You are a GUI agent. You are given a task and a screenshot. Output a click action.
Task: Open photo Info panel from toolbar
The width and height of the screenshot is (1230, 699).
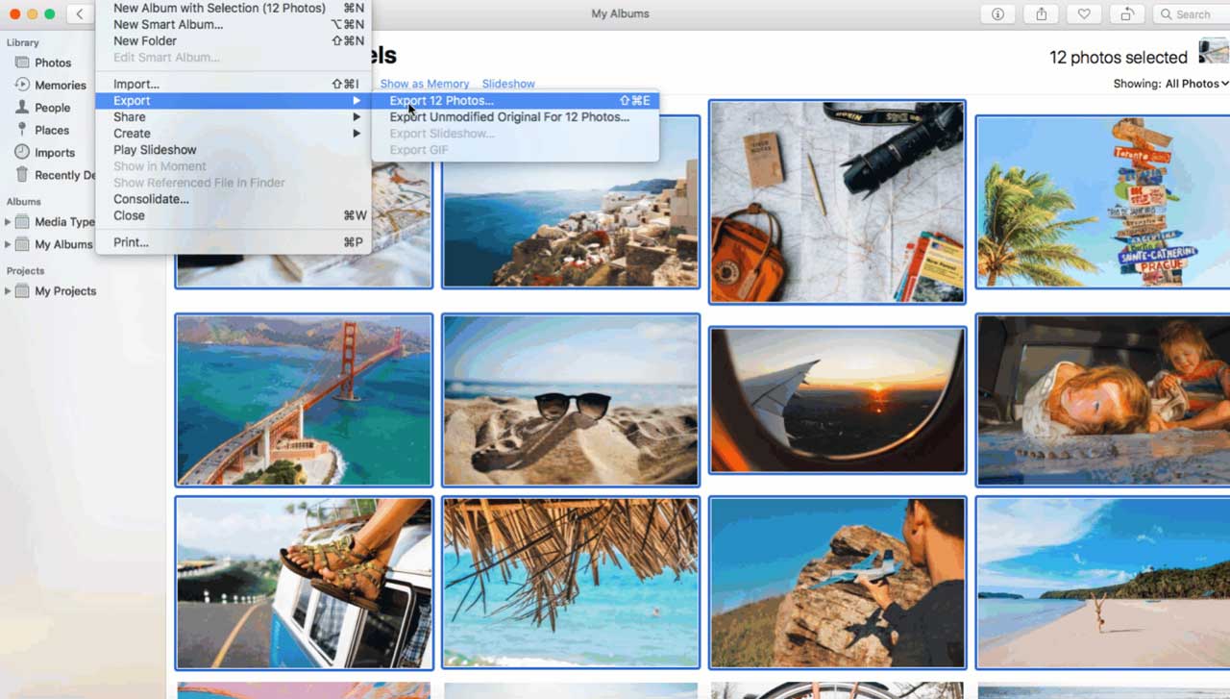[997, 13]
